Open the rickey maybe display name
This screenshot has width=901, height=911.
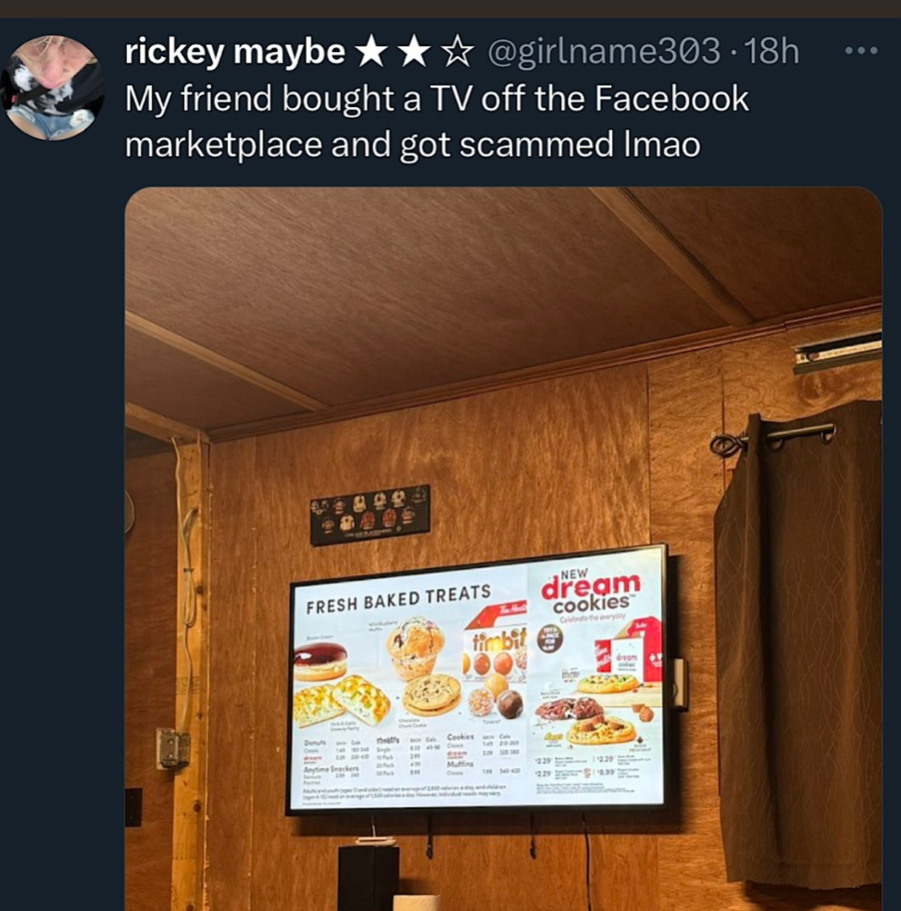click(x=234, y=52)
